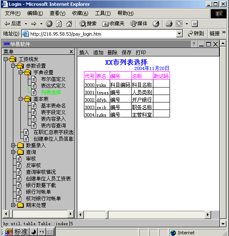Viewport: 229px width, 236px height.
Task: Collapse the 字典设置 folder node
Action: point(20,73)
